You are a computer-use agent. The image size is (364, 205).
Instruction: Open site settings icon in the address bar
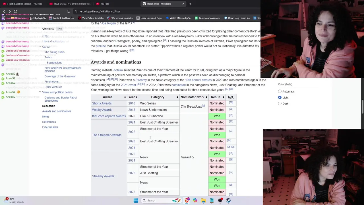(76, 11)
